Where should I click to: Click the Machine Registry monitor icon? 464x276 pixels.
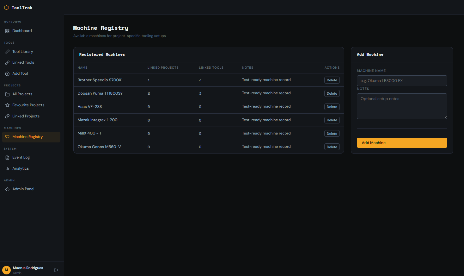[7, 137]
